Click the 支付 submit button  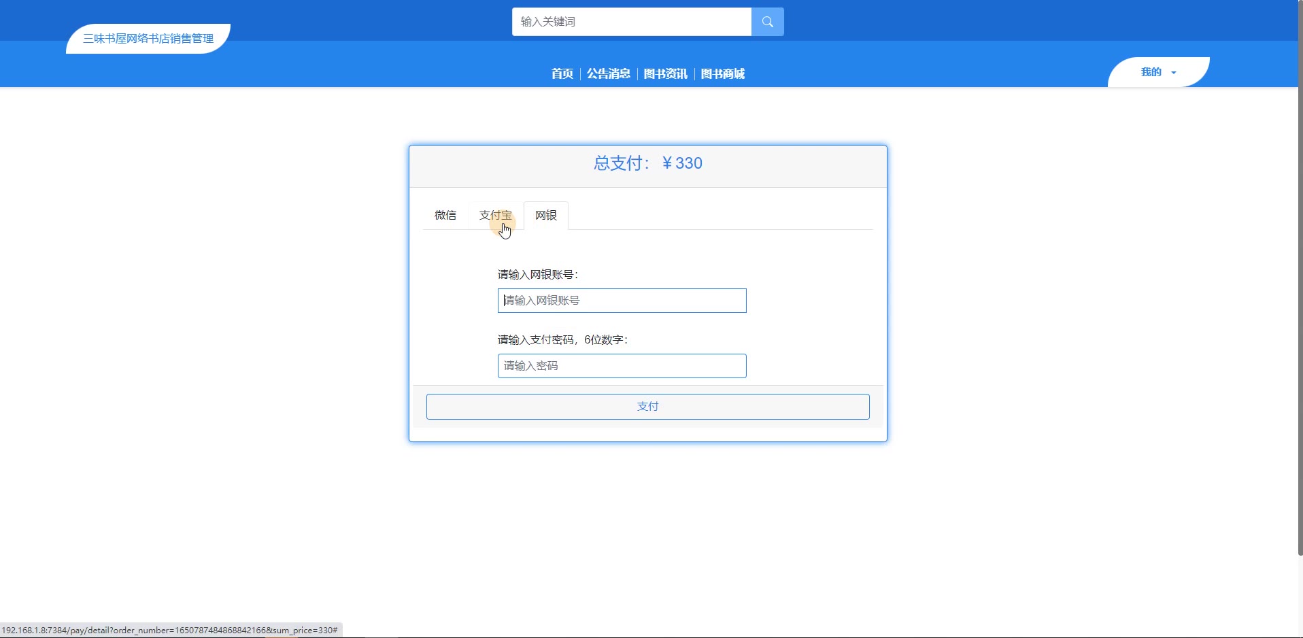tap(647, 407)
